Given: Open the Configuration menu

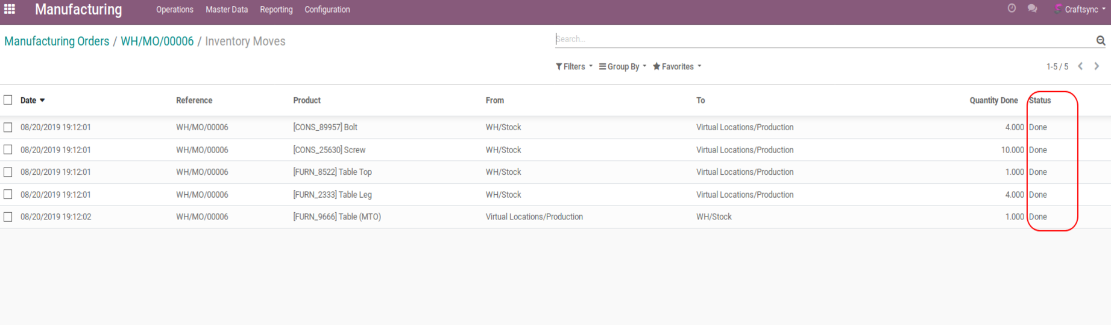Looking at the screenshot, I should click(x=327, y=10).
